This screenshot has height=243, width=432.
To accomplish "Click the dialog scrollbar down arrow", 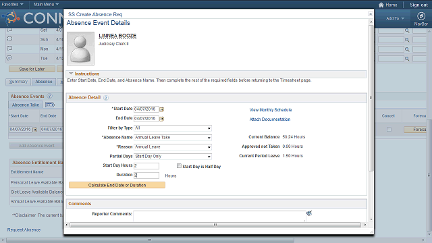I will pos(371,219).
